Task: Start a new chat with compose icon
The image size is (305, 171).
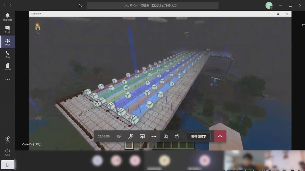Action: click(x=80, y=5)
